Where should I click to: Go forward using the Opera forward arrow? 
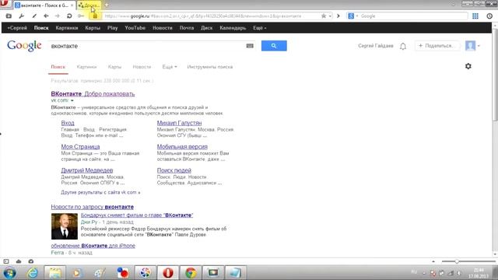[58, 16]
